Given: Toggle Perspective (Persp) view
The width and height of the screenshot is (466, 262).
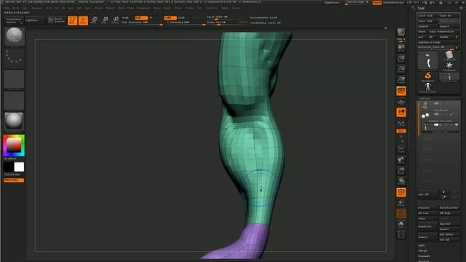Looking at the screenshot, I should click(401, 90).
